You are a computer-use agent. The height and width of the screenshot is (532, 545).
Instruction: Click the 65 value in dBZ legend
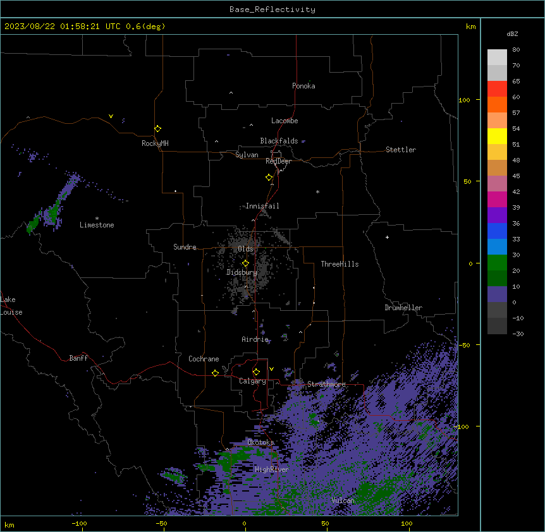pos(516,81)
